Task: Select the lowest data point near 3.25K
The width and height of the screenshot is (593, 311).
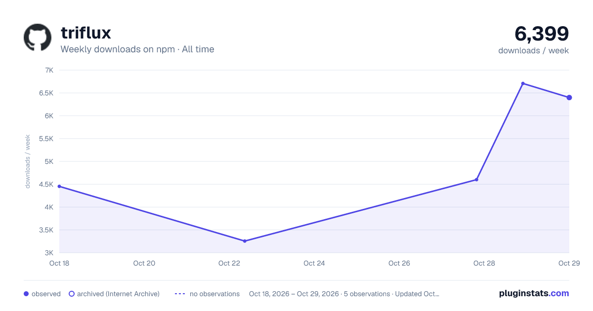Action: (245, 241)
